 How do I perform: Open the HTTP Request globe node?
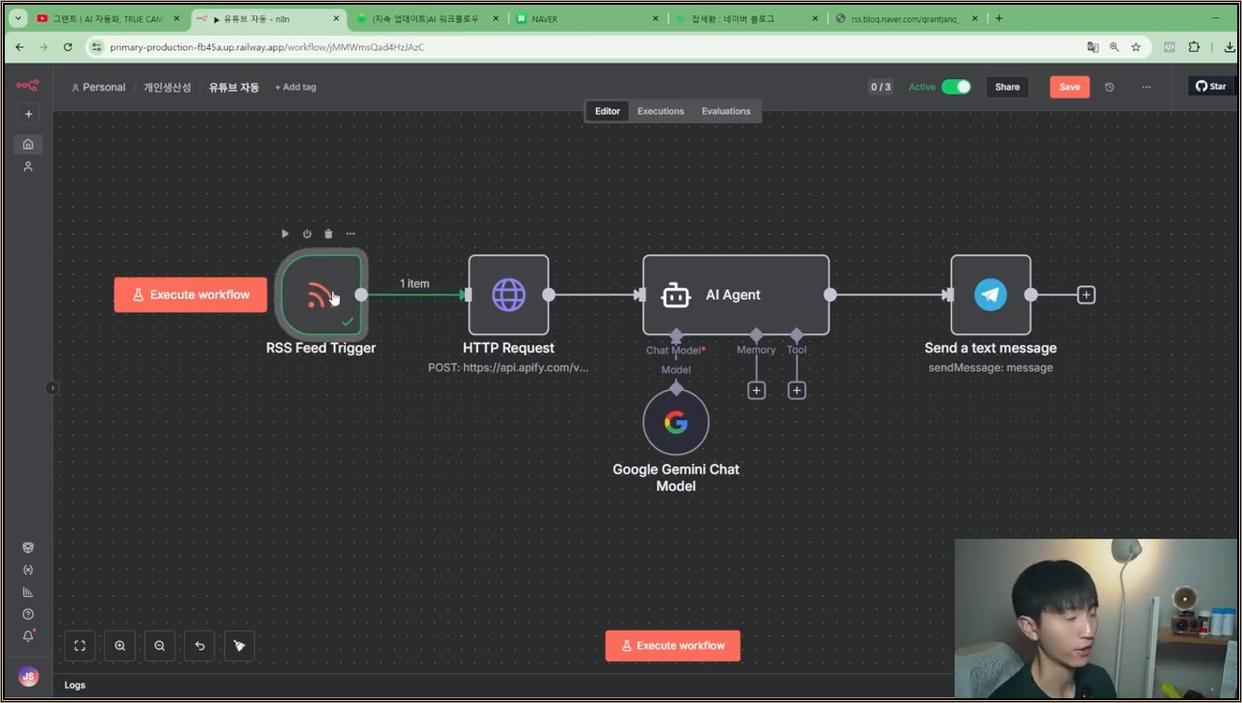click(508, 295)
